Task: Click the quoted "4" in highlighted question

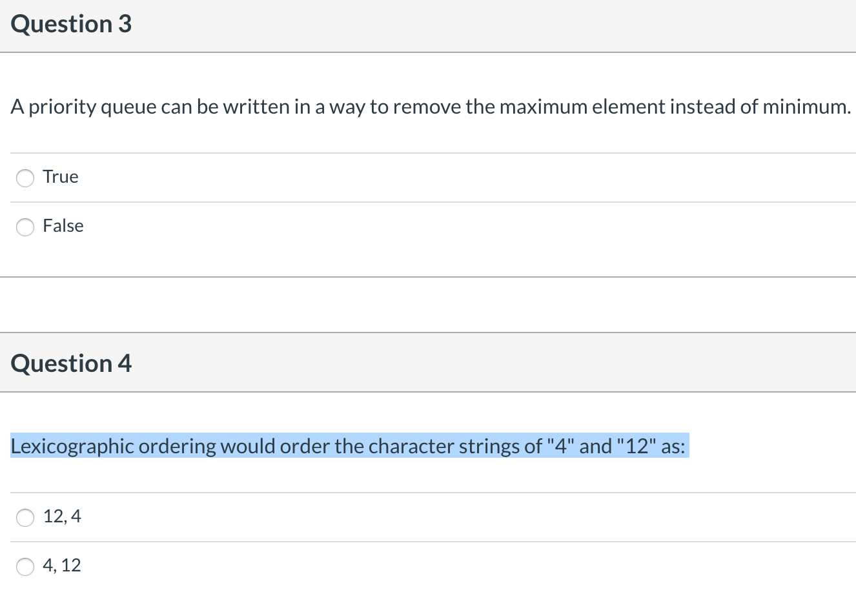Action: [x=560, y=446]
